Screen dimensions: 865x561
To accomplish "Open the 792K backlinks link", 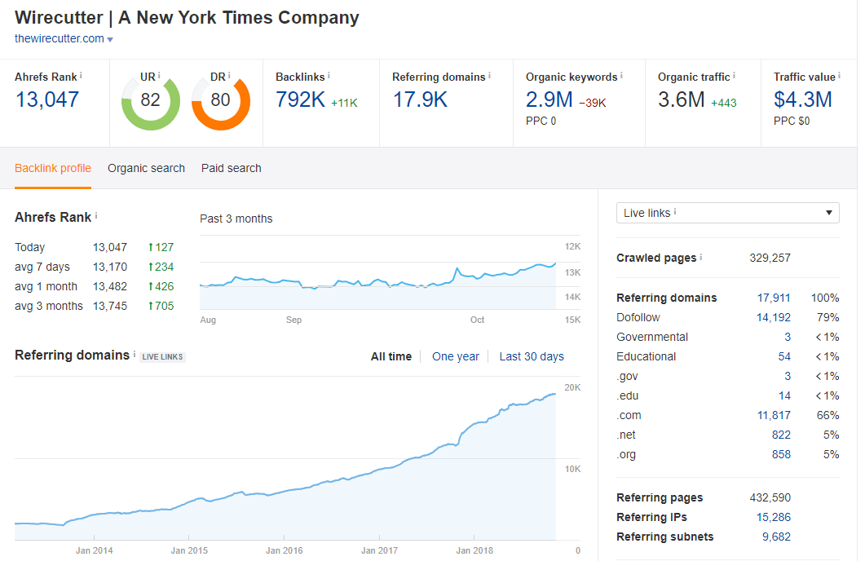I will click(301, 99).
